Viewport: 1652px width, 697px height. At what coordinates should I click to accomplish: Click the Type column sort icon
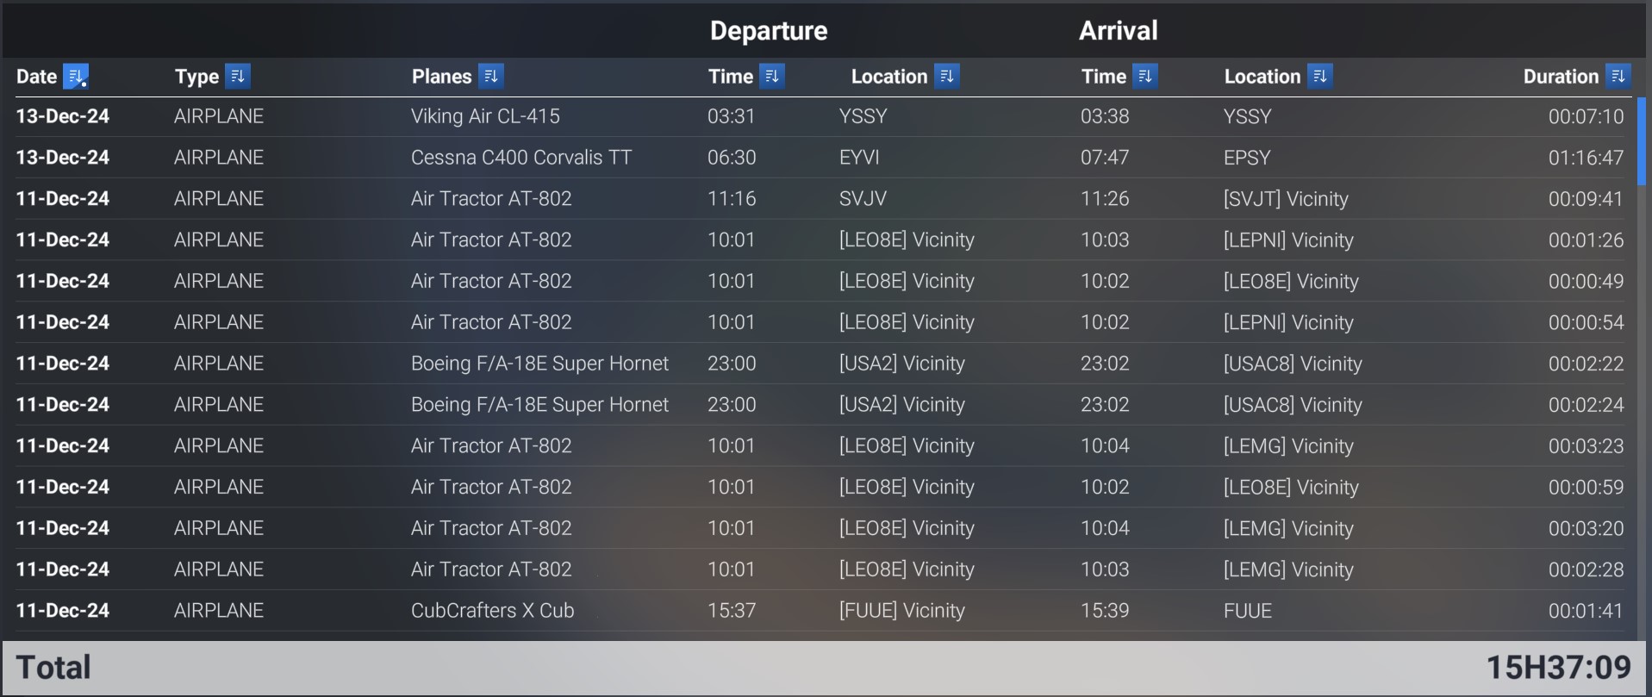237,77
